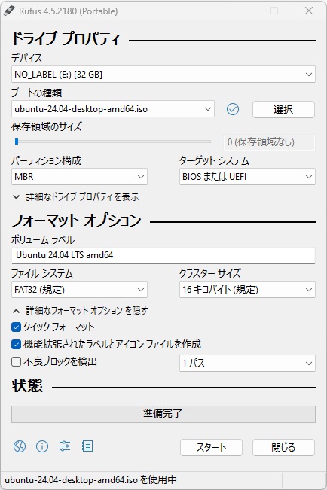Viewport: 327px width, 490px height.
Task: Expand 詳細なドライブ プロパティを表示
Action: click(76, 197)
